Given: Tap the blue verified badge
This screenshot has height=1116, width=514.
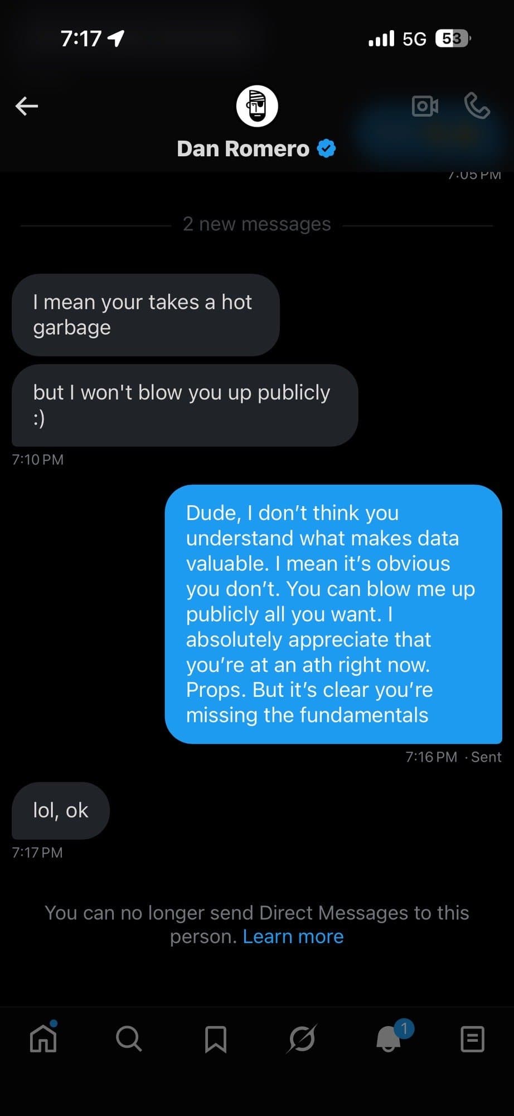Looking at the screenshot, I should click(x=327, y=148).
